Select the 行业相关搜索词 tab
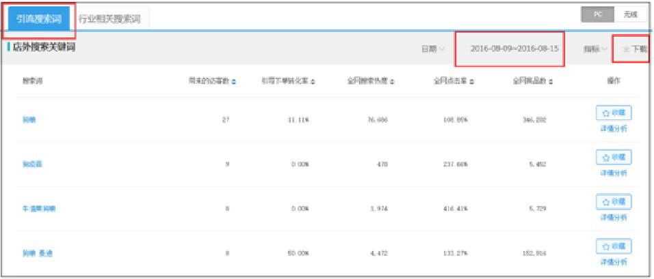This screenshot has width=654, height=279. coord(109,19)
